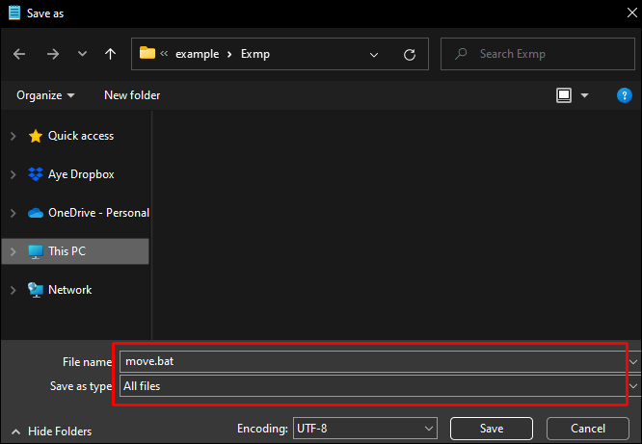This screenshot has height=444, width=642.
Task: Expand the Quick access tree node
Action: (13, 136)
